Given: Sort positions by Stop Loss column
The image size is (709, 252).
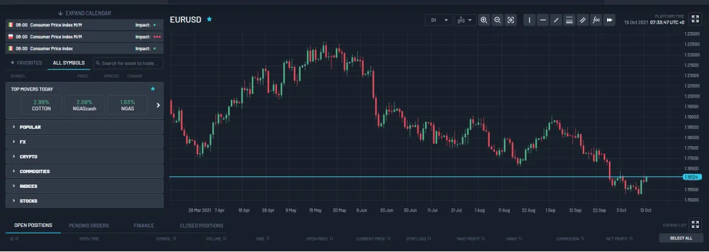Looking at the screenshot, I should 418,239.
